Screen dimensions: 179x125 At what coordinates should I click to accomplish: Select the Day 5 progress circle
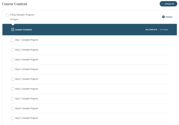(13, 79)
